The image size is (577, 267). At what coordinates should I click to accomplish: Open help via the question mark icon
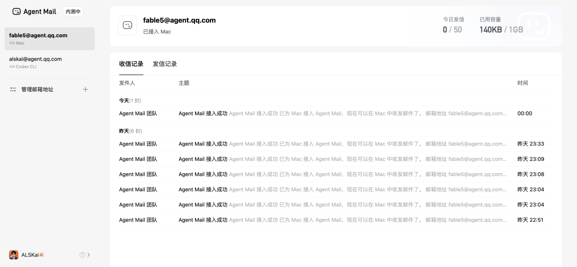pyautogui.click(x=82, y=255)
